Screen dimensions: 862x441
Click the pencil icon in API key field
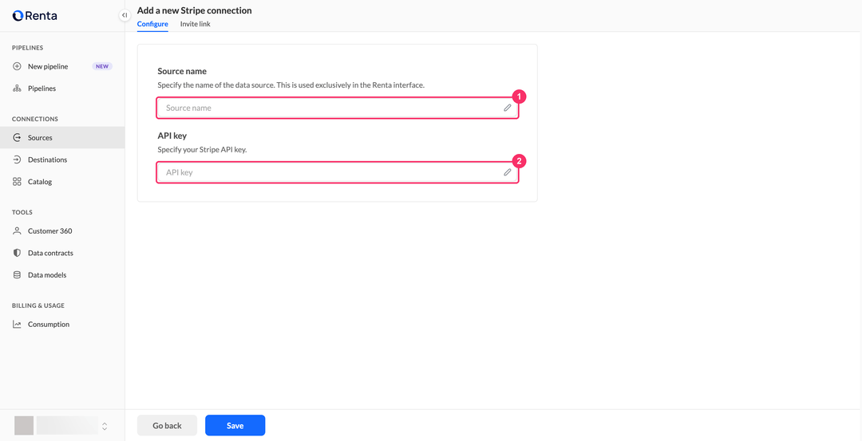click(x=508, y=172)
